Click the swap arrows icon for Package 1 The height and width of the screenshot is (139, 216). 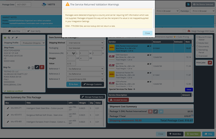click(161, 111)
